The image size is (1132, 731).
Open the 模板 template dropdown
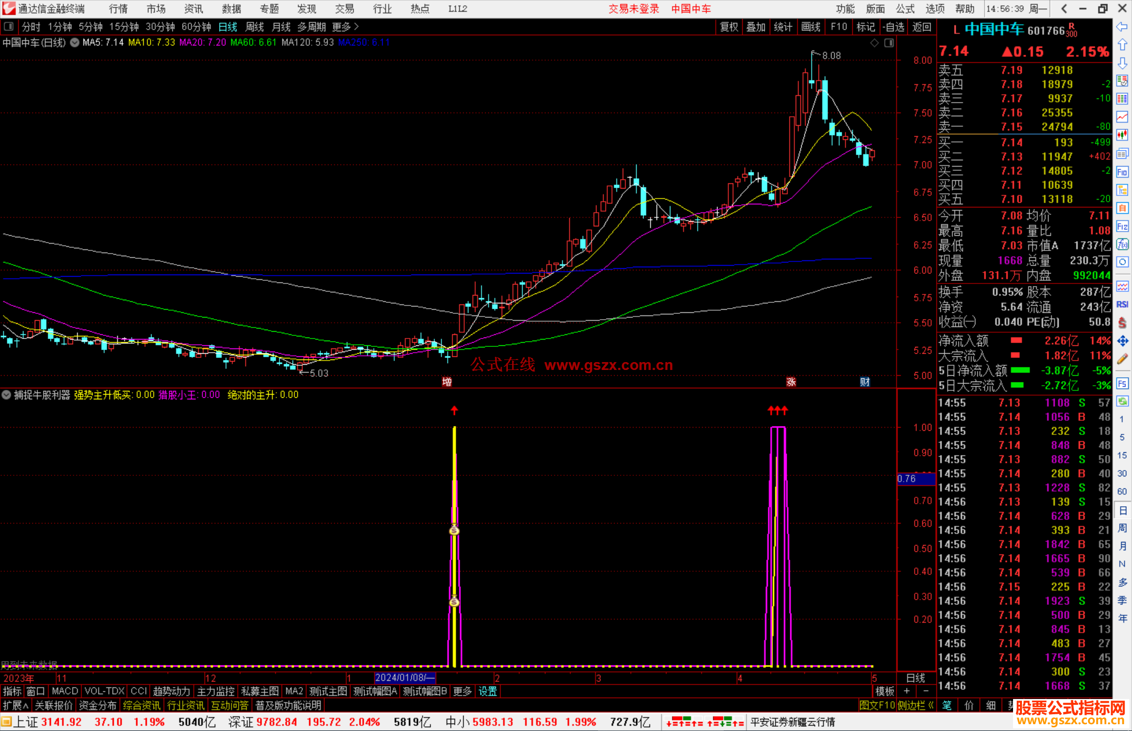[x=885, y=691]
